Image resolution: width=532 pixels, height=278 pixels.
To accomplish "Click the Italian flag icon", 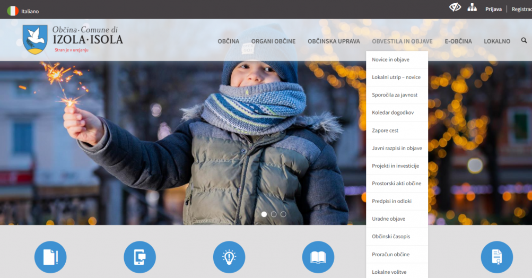I will (x=13, y=11).
